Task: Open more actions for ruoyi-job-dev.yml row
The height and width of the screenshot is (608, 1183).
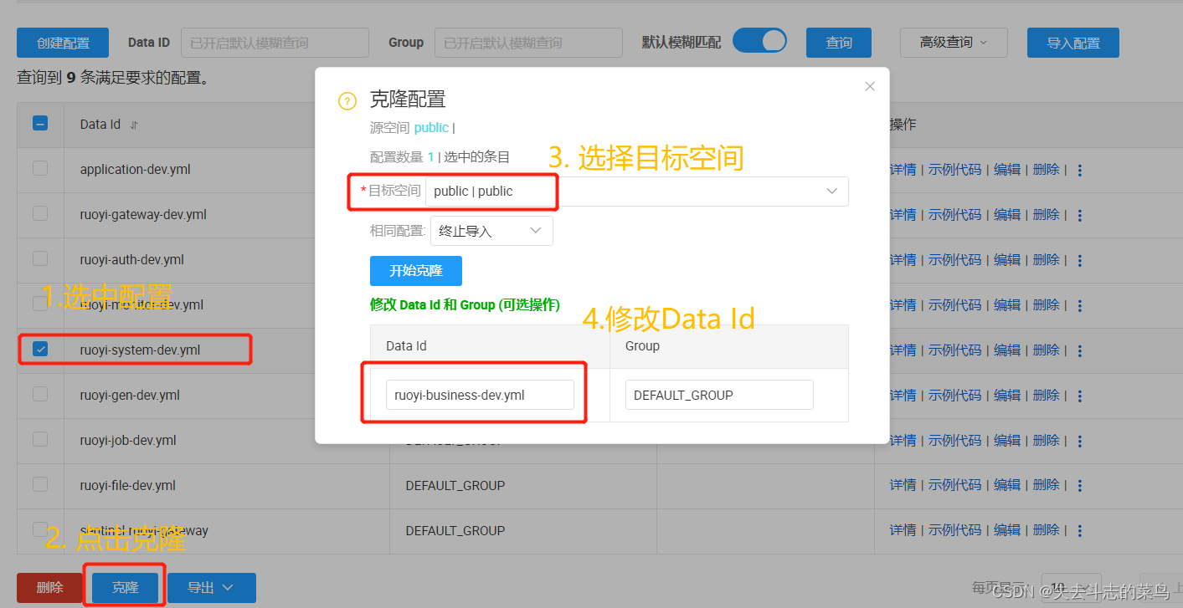Action: coord(1079,441)
